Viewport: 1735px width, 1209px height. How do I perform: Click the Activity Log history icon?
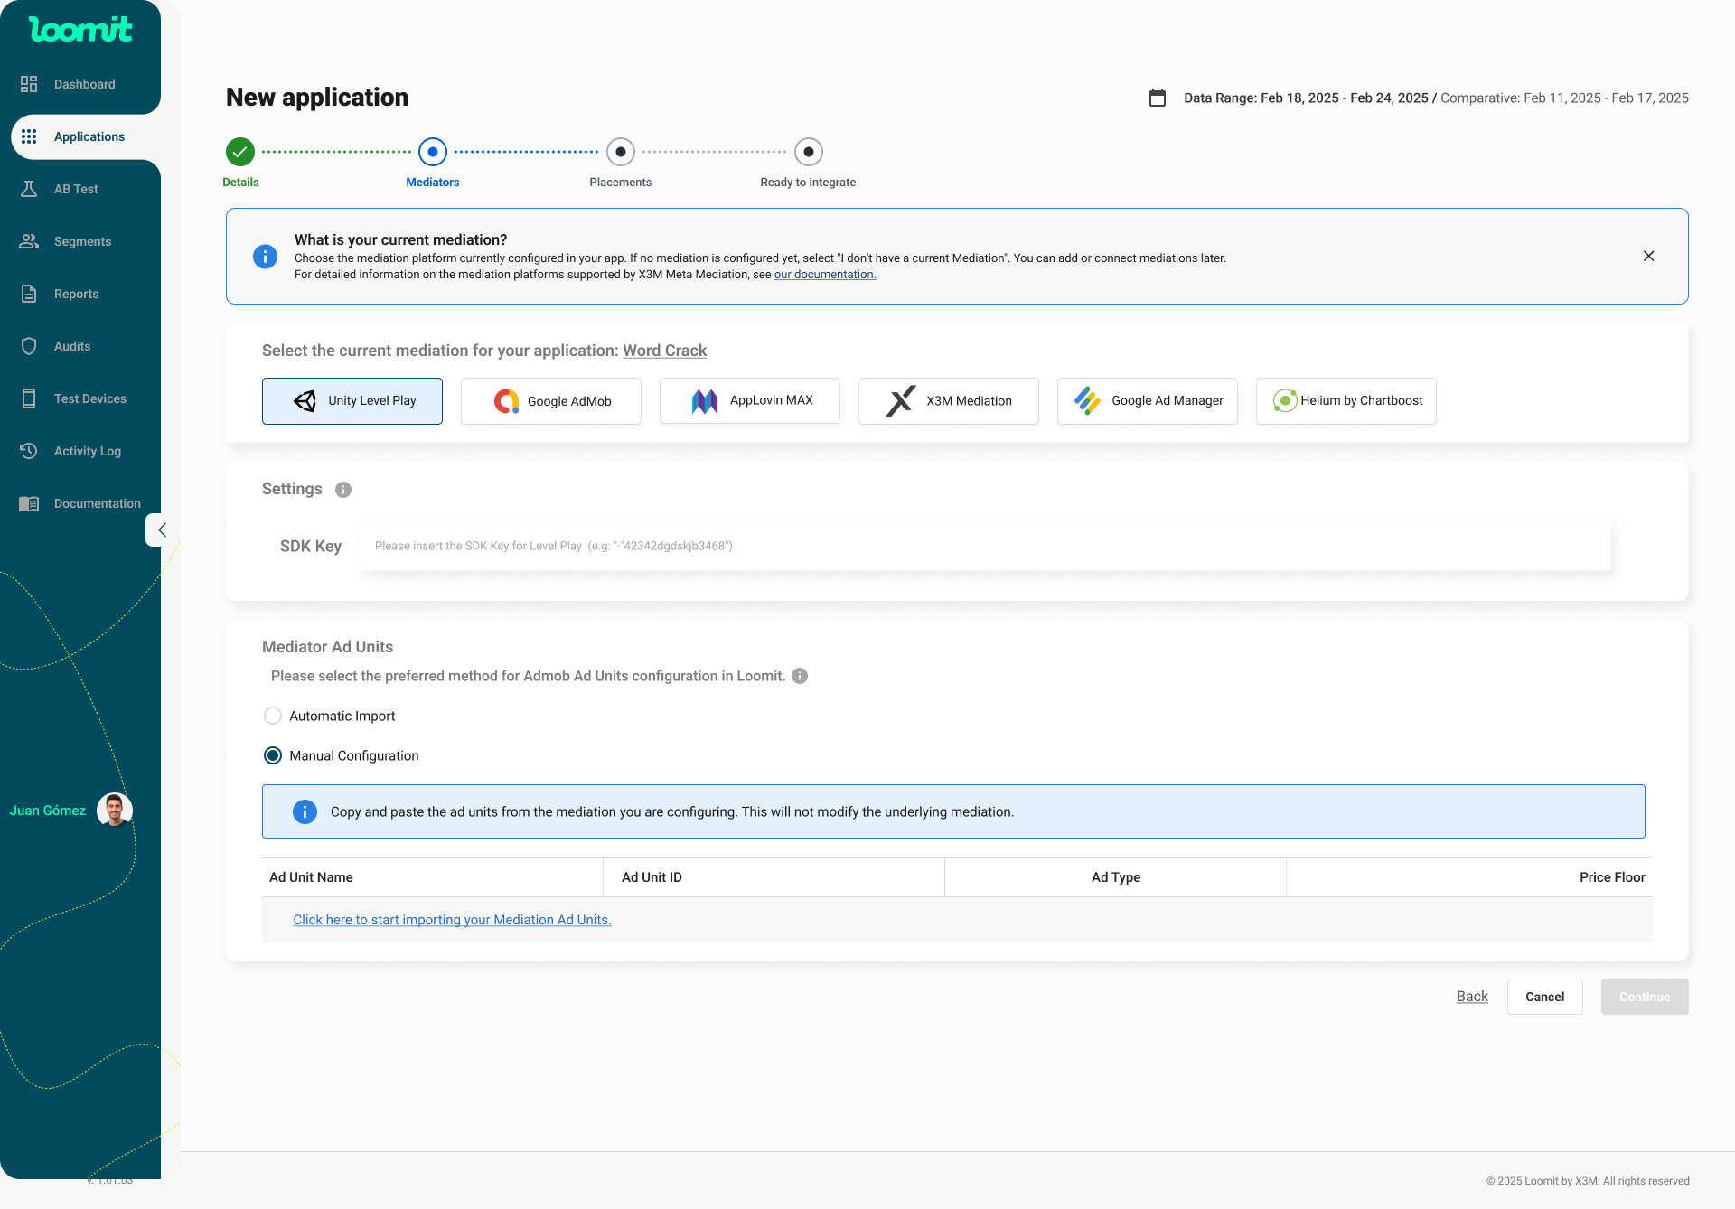click(29, 451)
